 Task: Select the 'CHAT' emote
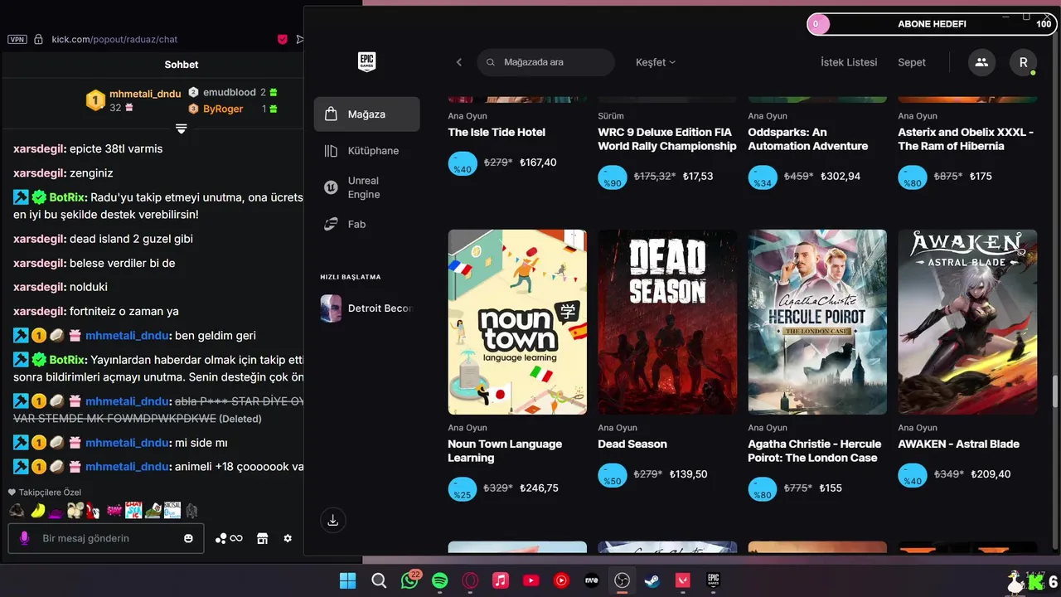[x=133, y=511]
